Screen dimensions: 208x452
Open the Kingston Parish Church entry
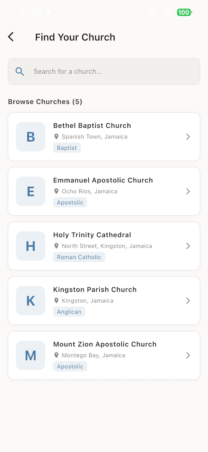[104, 301]
